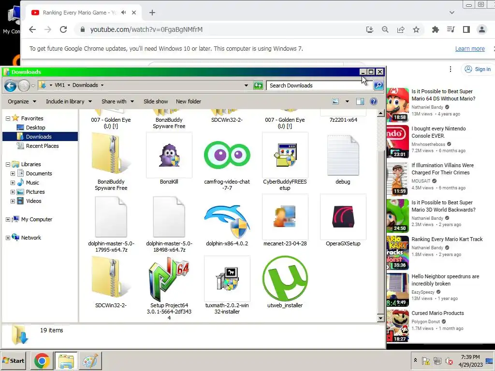This screenshot has width=495, height=371.
Task: Toggle Chrome side panel icon
Action: [466, 29]
